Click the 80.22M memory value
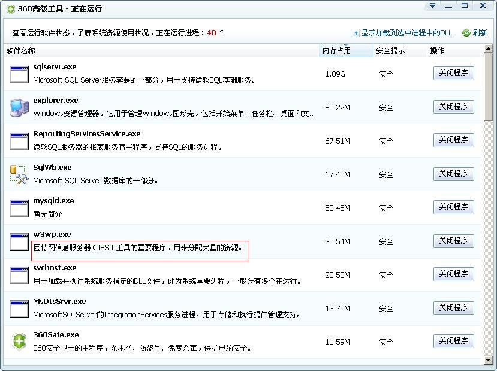The image size is (497, 371). (338, 108)
